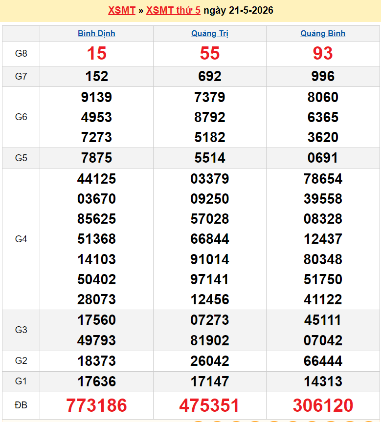
Task: Click the G4 number 14103
Action: coord(96,259)
